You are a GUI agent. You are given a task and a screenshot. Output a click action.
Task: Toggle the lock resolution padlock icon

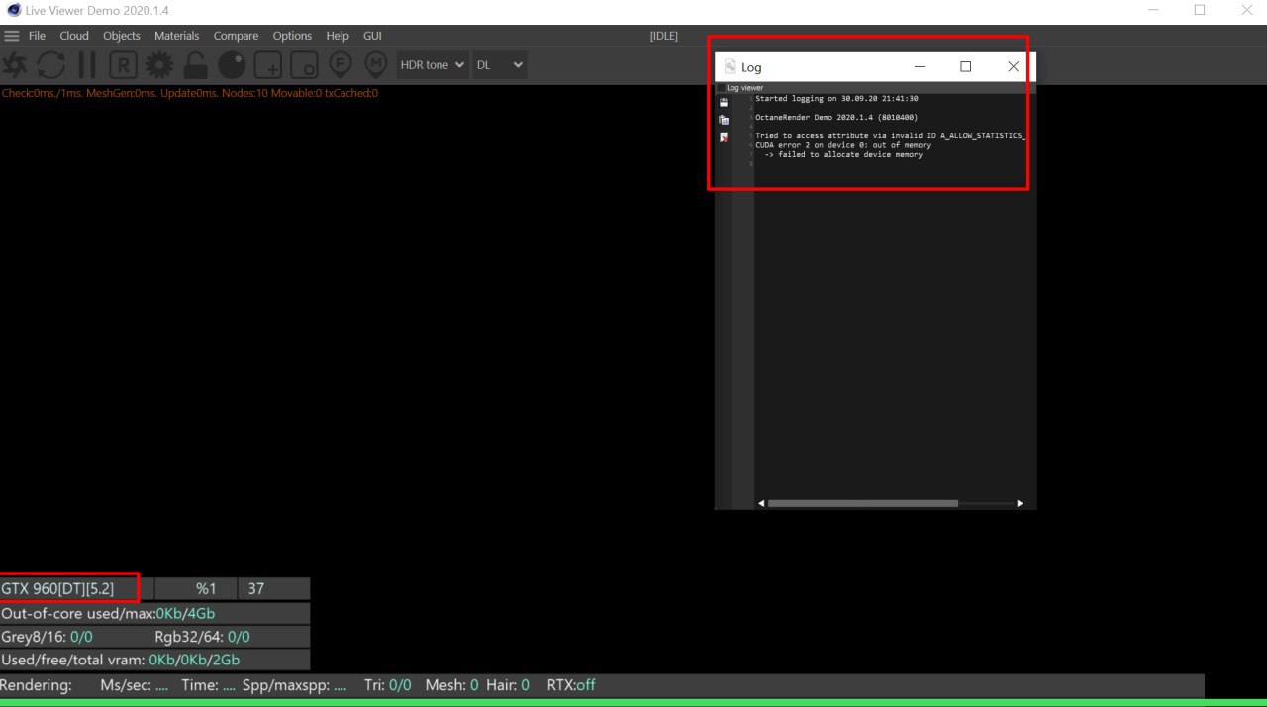195,65
